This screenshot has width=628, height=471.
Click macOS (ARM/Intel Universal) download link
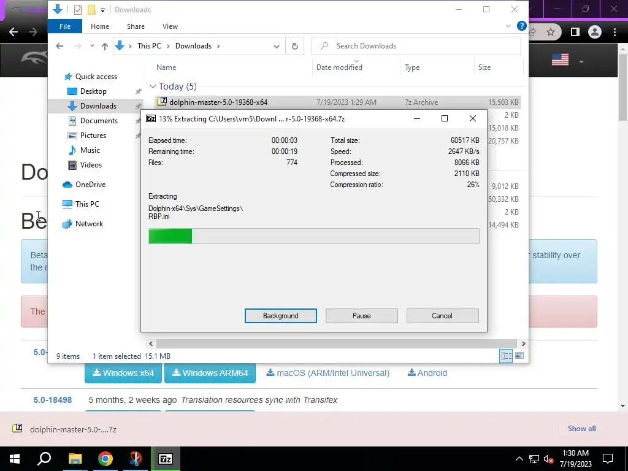pyautogui.click(x=327, y=373)
